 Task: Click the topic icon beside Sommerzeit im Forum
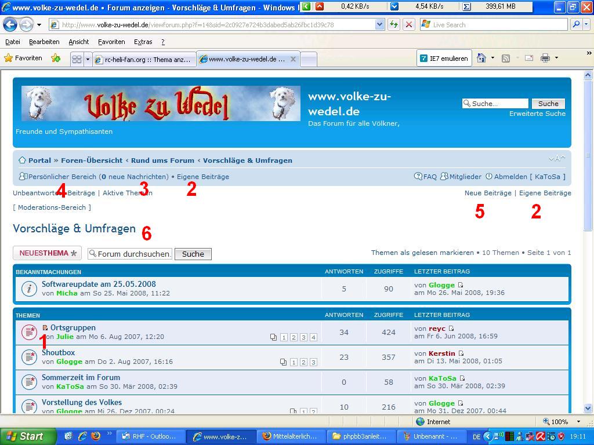(x=29, y=382)
